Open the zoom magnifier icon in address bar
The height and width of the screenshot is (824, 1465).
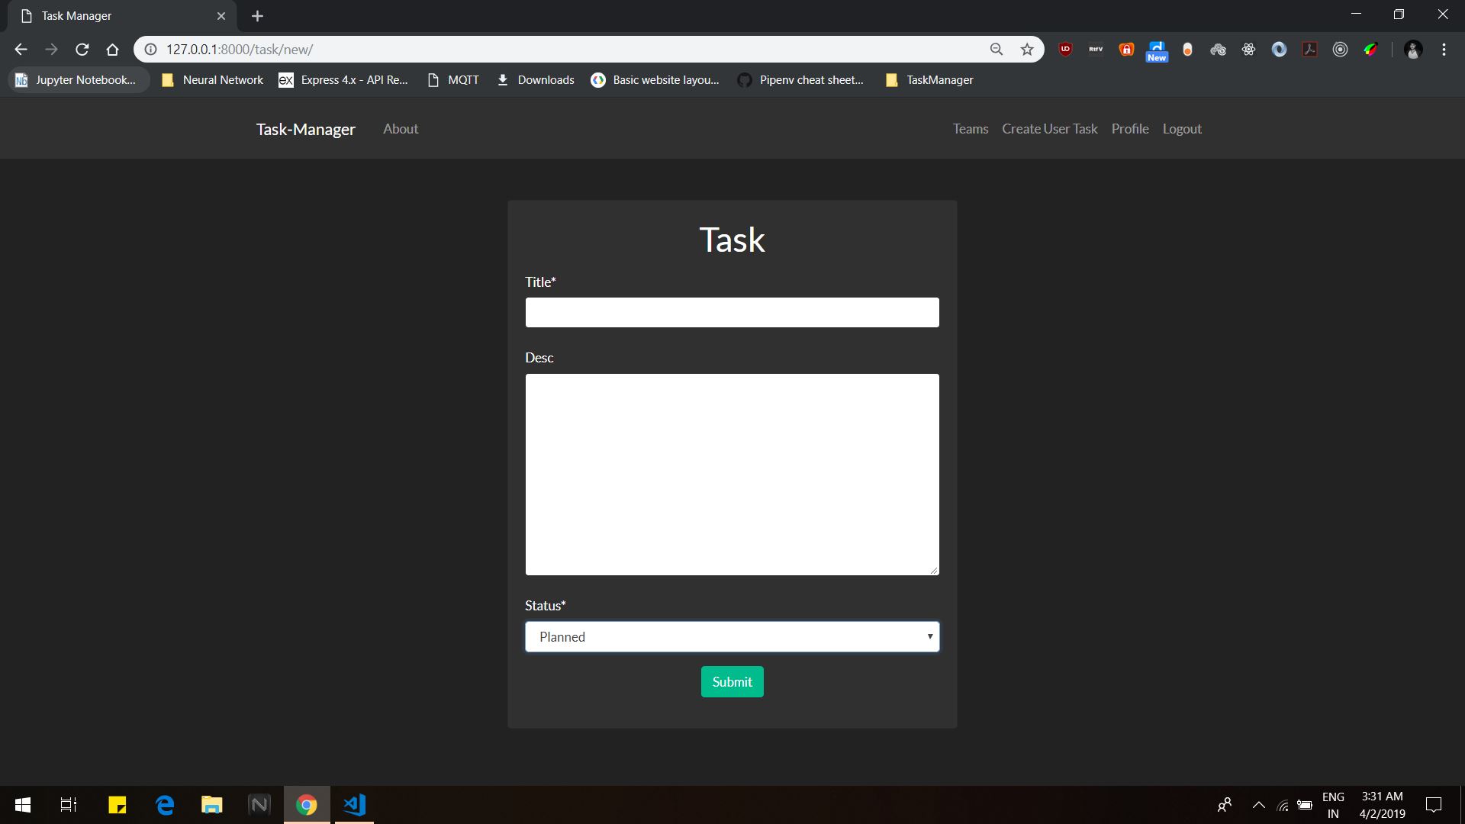pyautogui.click(x=997, y=50)
